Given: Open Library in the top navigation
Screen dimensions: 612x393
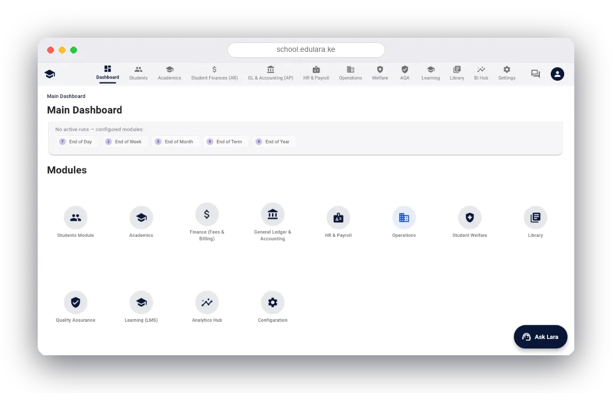Looking at the screenshot, I should 457,73.
